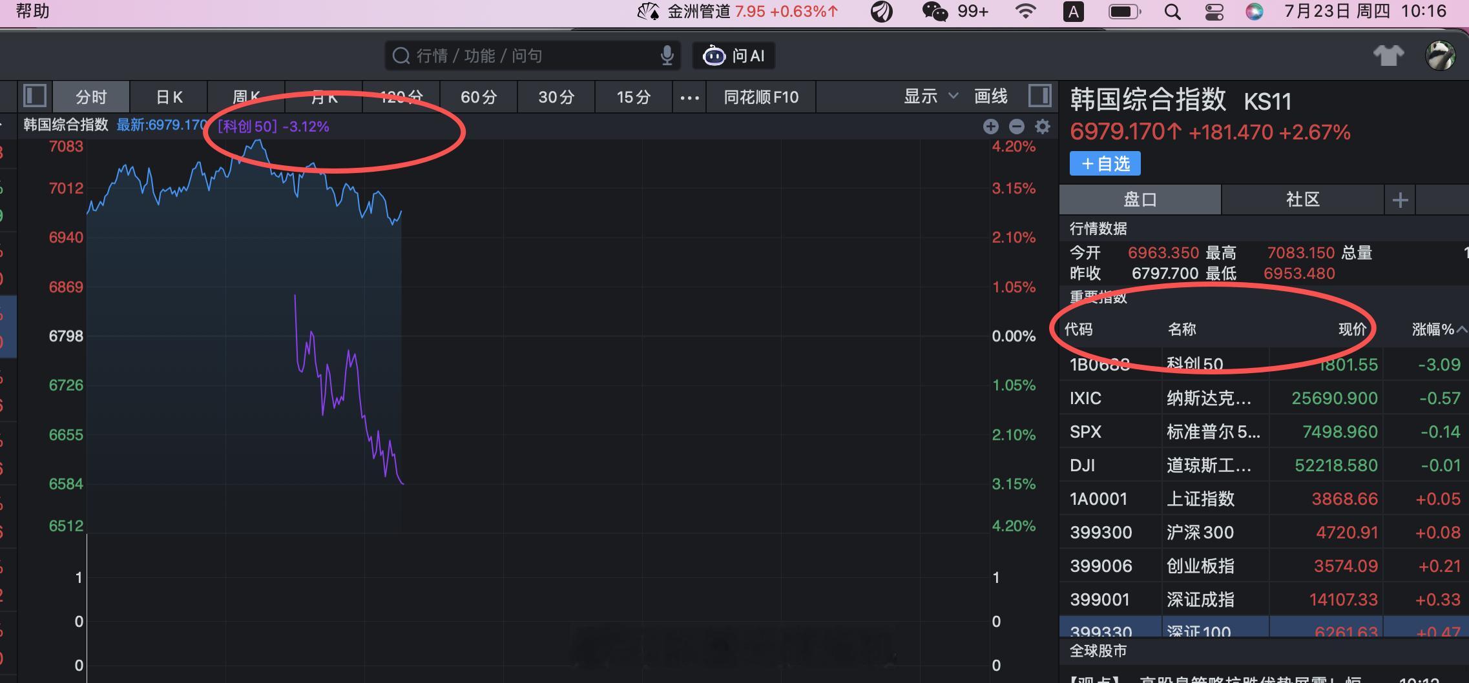Open chart settings gear icon
The image size is (1469, 683).
coord(1042,127)
